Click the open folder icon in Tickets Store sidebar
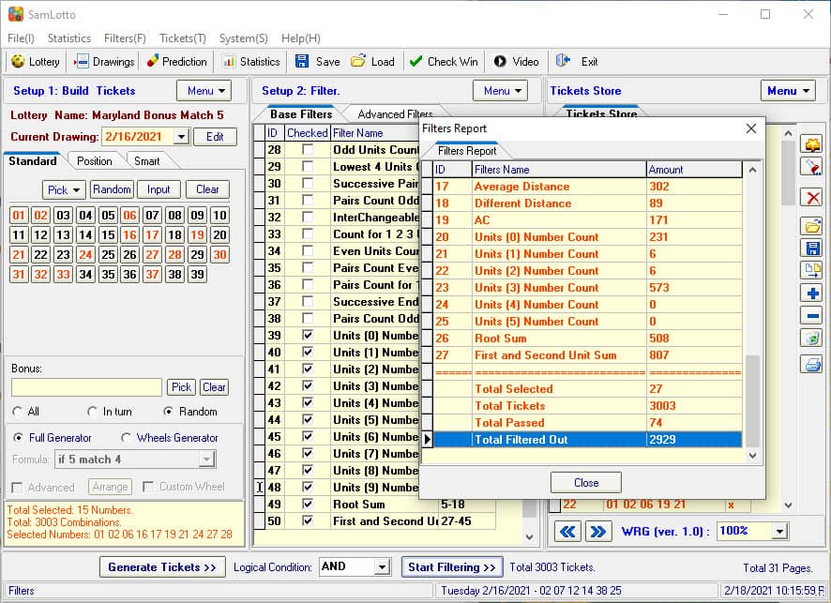 812,226
